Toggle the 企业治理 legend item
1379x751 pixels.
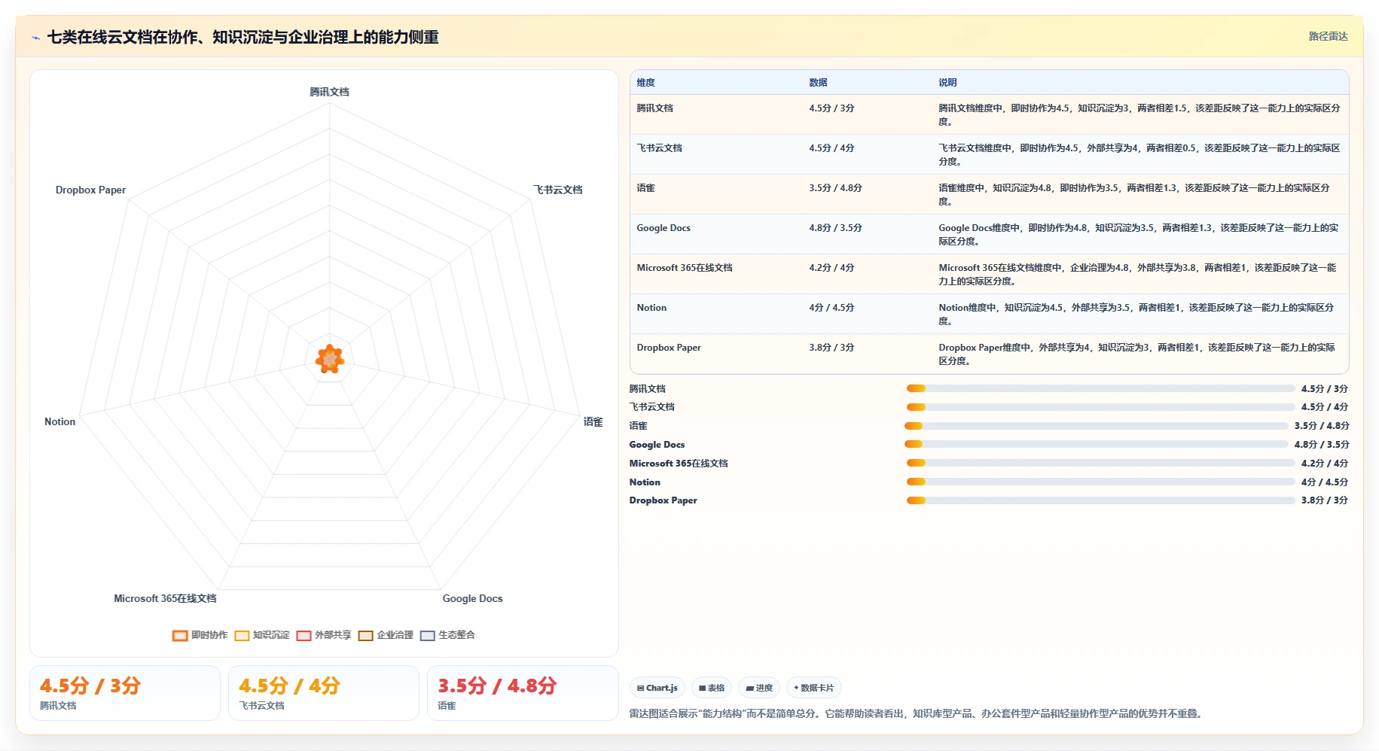point(386,635)
